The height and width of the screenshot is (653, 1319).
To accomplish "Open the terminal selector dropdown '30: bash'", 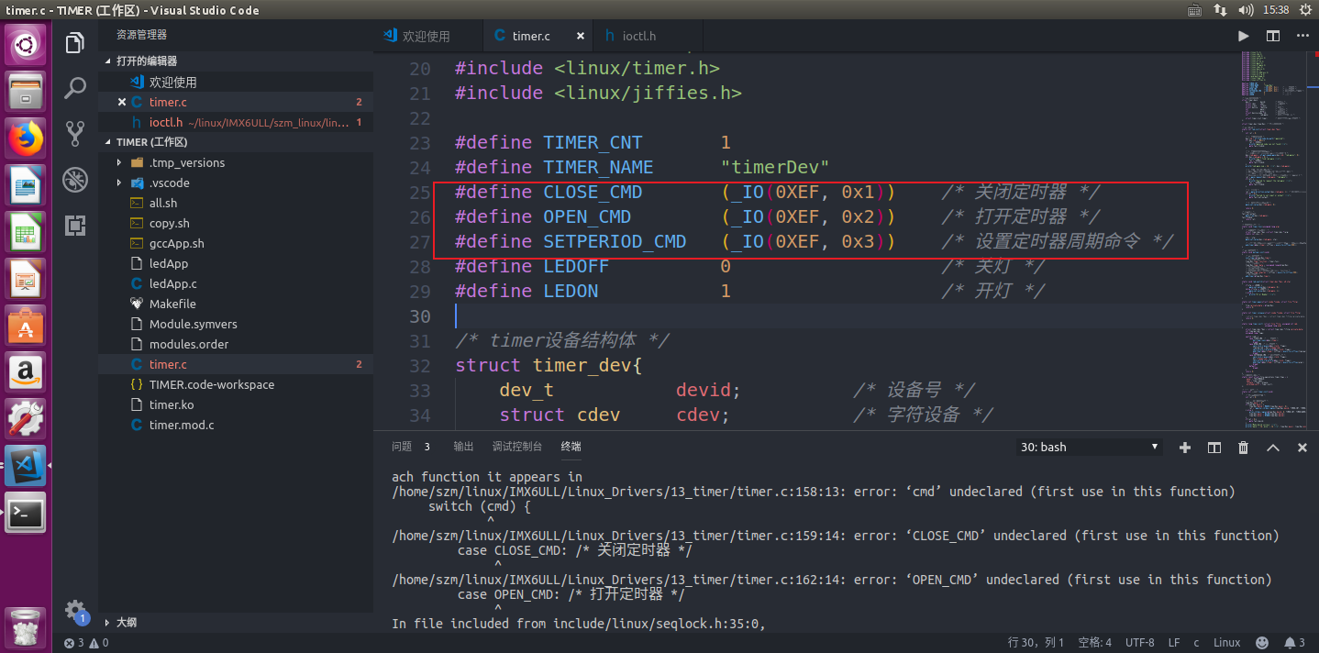I will click(x=1091, y=448).
